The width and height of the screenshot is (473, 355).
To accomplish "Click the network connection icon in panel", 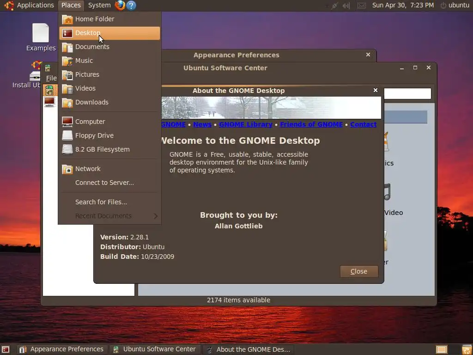I will pyautogui.click(x=334, y=6).
